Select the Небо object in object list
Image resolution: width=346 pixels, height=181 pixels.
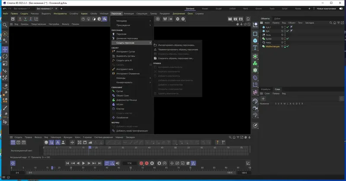[x=268, y=42]
